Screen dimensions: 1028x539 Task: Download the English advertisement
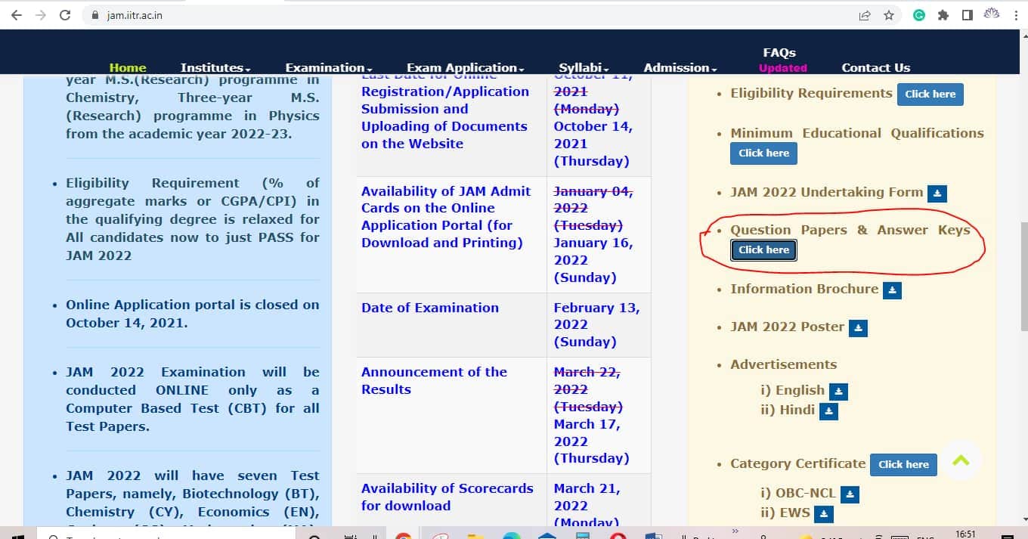coord(838,392)
